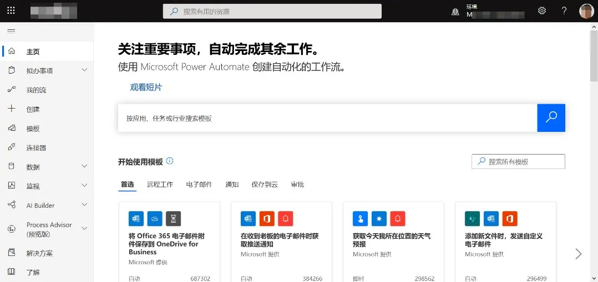Viewport: 598px width, 282px height.
Task: Click info icon beside 开始使用模板
Action: coord(170,161)
